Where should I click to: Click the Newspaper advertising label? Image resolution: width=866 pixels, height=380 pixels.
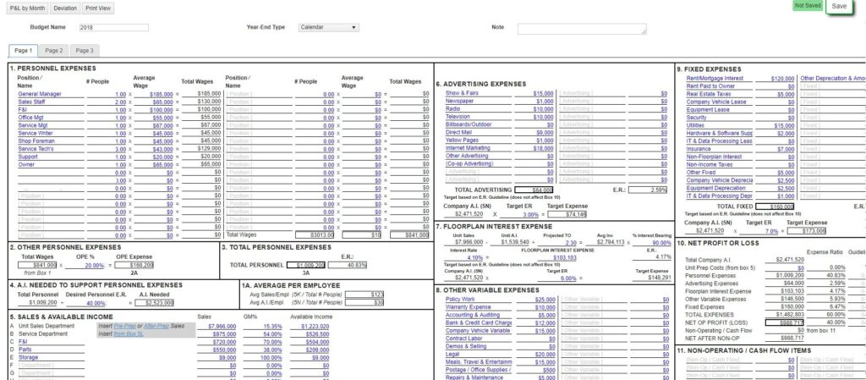479,101
